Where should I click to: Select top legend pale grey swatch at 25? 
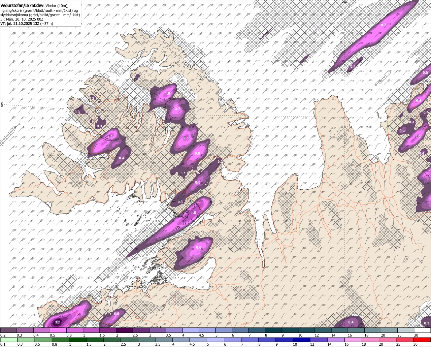click(x=406, y=330)
